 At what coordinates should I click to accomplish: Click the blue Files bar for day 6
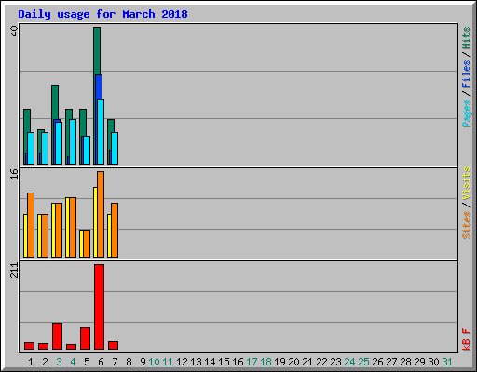[x=99, y=86]
